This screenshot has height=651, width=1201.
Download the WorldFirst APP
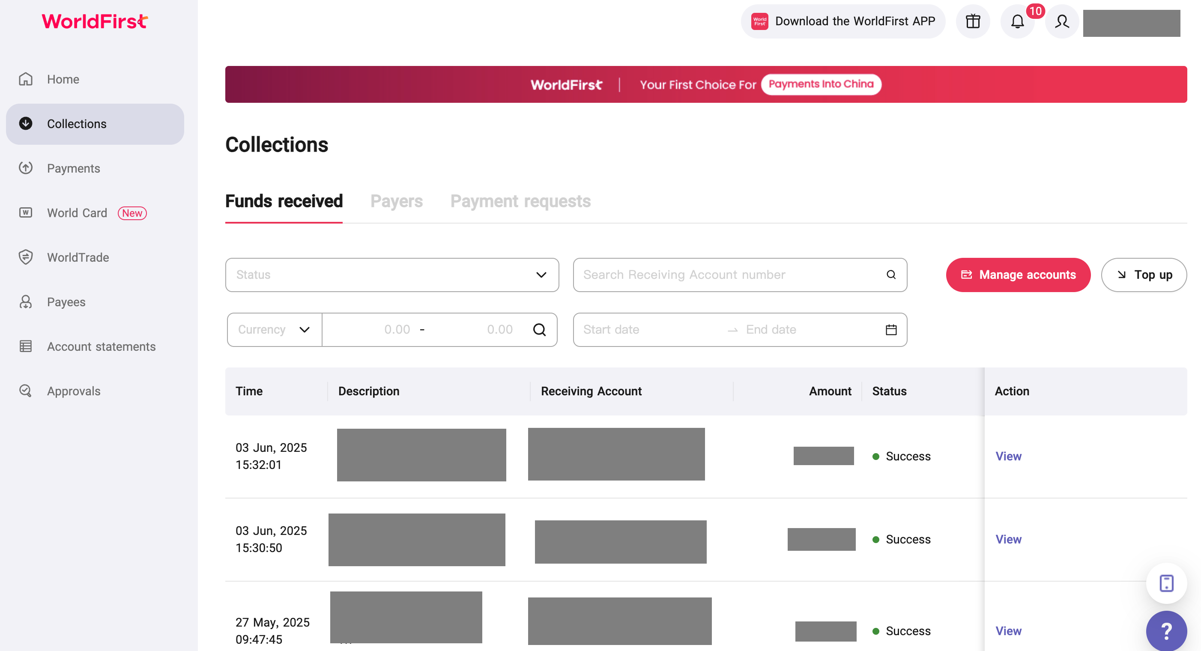[843, 21]
